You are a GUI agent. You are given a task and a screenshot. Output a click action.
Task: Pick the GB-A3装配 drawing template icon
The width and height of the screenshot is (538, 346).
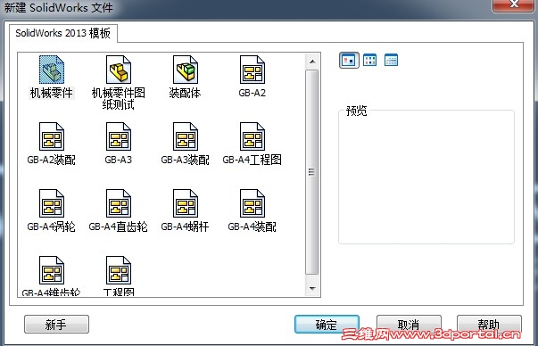186,136
